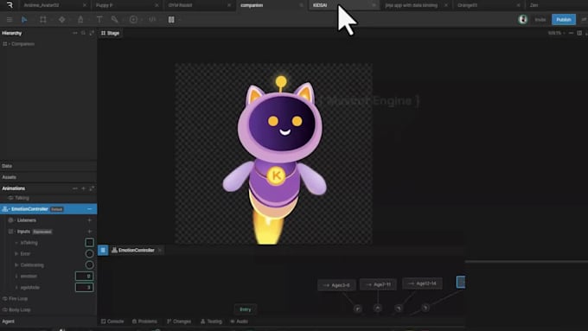Click the circular target tool icon
This screenshot has height=331, width=588.
(133, 20)
